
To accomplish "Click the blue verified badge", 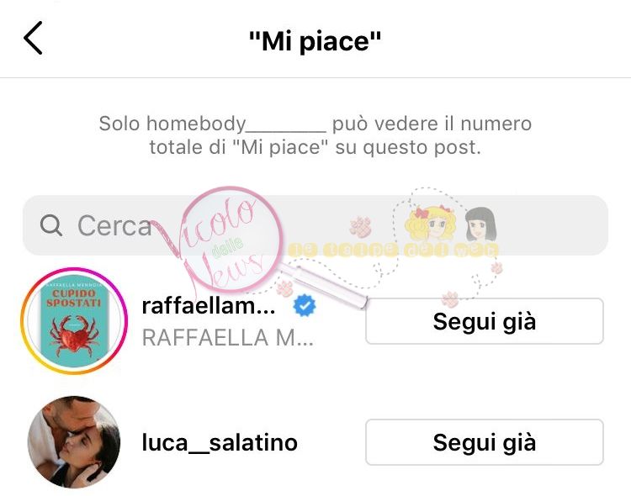I will click(x=305, y=306).
